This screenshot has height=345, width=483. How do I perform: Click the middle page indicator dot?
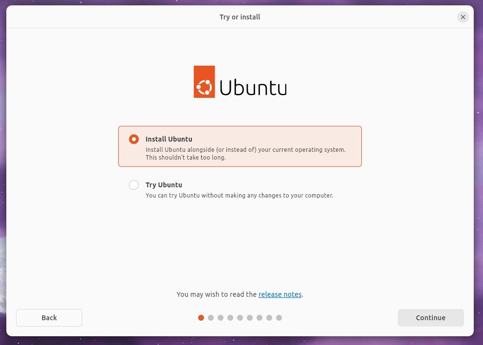tap(240, 318)
